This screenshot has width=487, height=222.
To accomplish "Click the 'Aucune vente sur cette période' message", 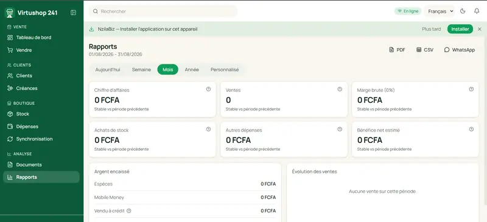I will point(383,192).
